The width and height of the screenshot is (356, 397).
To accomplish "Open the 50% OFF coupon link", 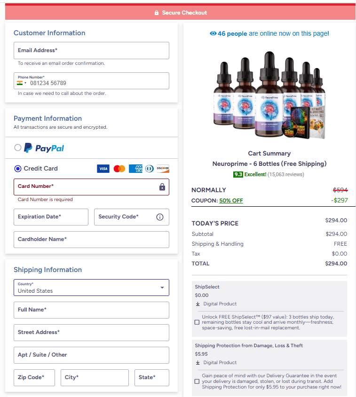I will coord(231,201).
